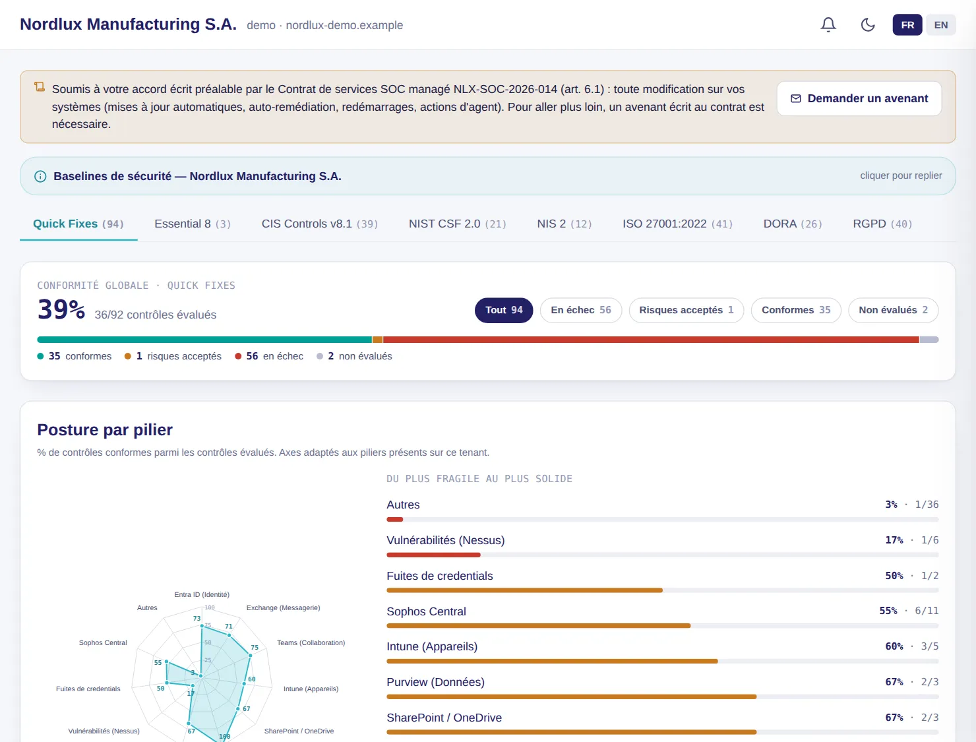Click the '2 non évalués' legend entry
The image size is (976, 742).
(x=354, y=356)
